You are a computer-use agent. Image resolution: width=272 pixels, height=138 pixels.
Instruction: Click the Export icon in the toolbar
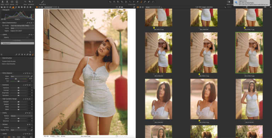coord(7,2)
